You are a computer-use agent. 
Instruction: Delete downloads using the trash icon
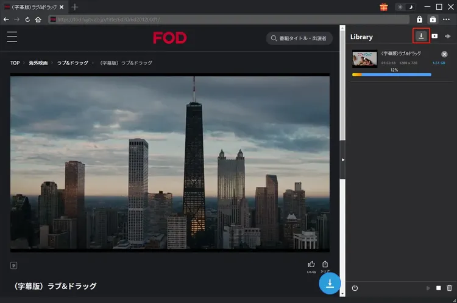click(450, 288)
